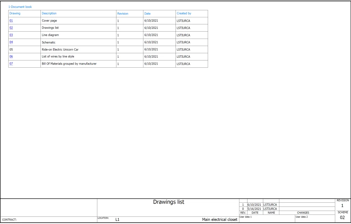Select the 'Description' column header
Screen dimensions: 351x224
pyautogui.click(x=49, y=13)
